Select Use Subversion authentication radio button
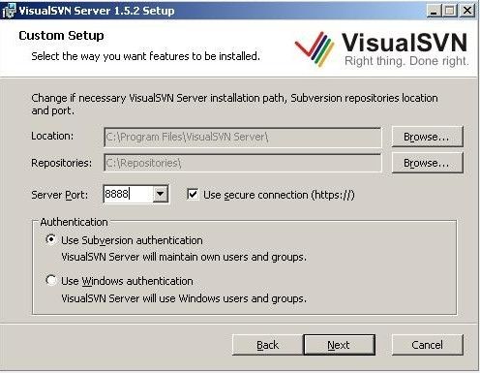 (51, 239)
